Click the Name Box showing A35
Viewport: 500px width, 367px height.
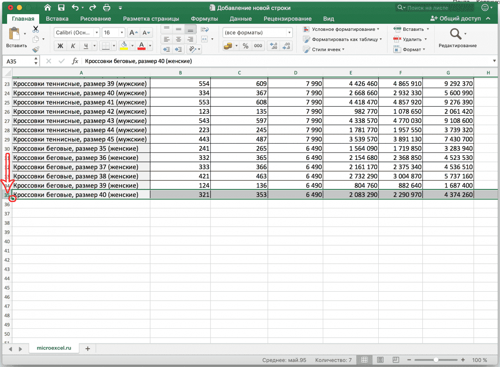17,61
